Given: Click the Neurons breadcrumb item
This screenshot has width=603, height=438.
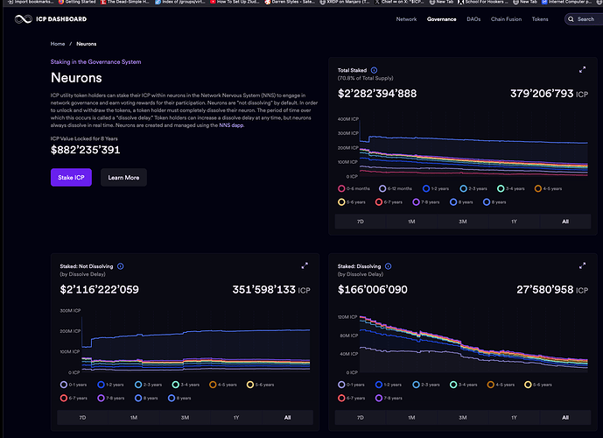Looking at the screenshot, I should [x=86, y=44].
